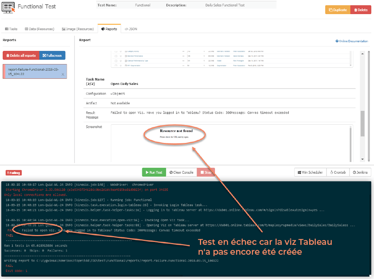This screenshot has height=279, width=374.
Task: Duplicate this functional test
Action: pos(338,10)
